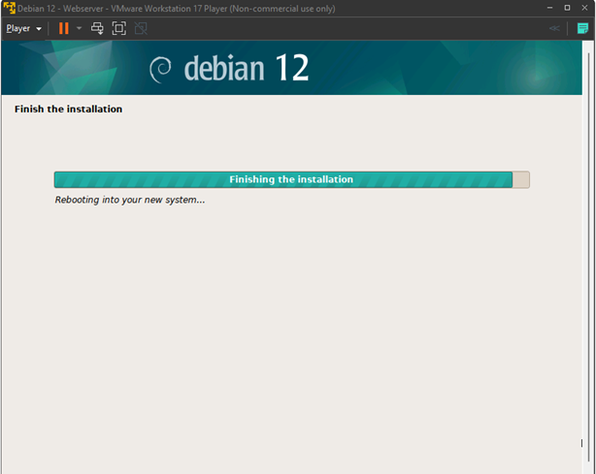Click the VMware icon in title bar
This screenshot has height=474, width=596.
pyautogui.click(x=9, y=8)
